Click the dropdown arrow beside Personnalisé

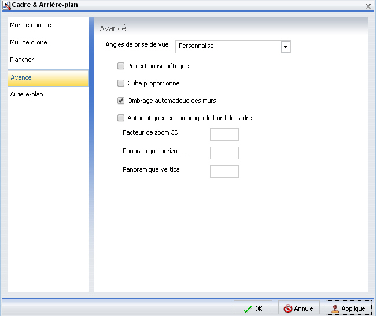point(286,47)
